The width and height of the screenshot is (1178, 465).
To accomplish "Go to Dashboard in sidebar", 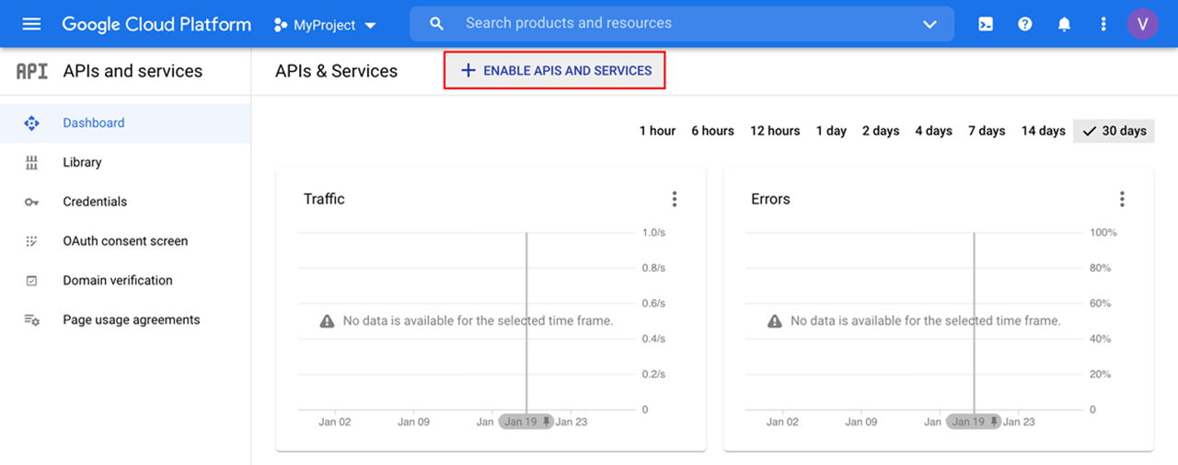I will [x=125, y=122].
